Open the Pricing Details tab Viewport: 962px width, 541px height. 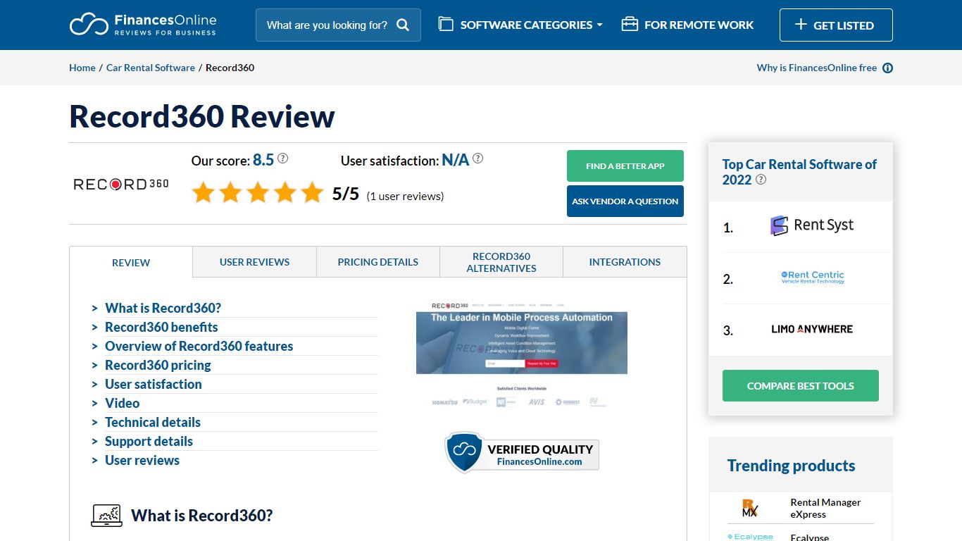[378, 261]
